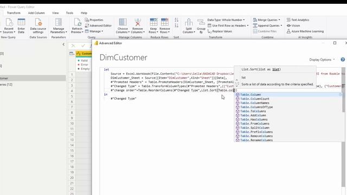347x195 pixels.
Task: Click the Advanced Editor help icon
Action: (343, 60)
